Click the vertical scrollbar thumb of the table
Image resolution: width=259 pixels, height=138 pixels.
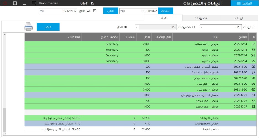4,120
